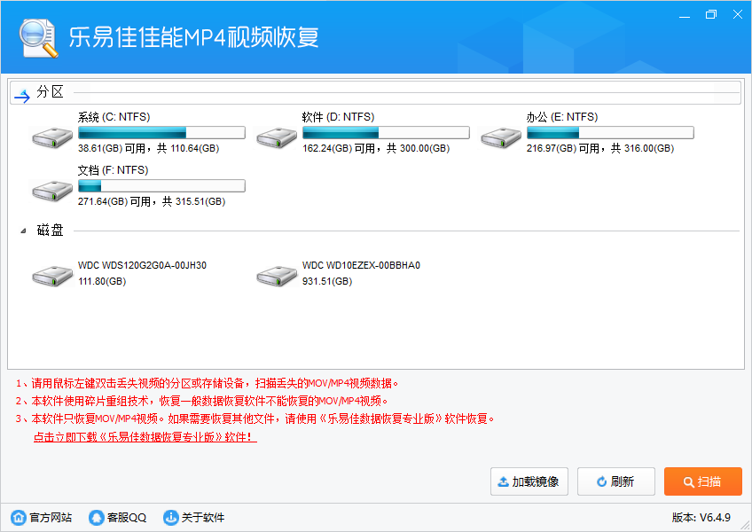Start scanning with the 扫描 button

click(702, 481)
